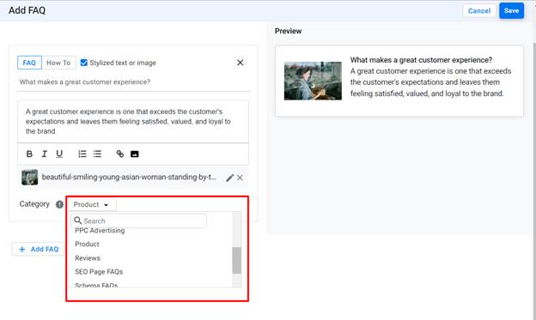
Task: Show the Category info tooltip icon
Action: pyautogui.click(x=59, y=204)
